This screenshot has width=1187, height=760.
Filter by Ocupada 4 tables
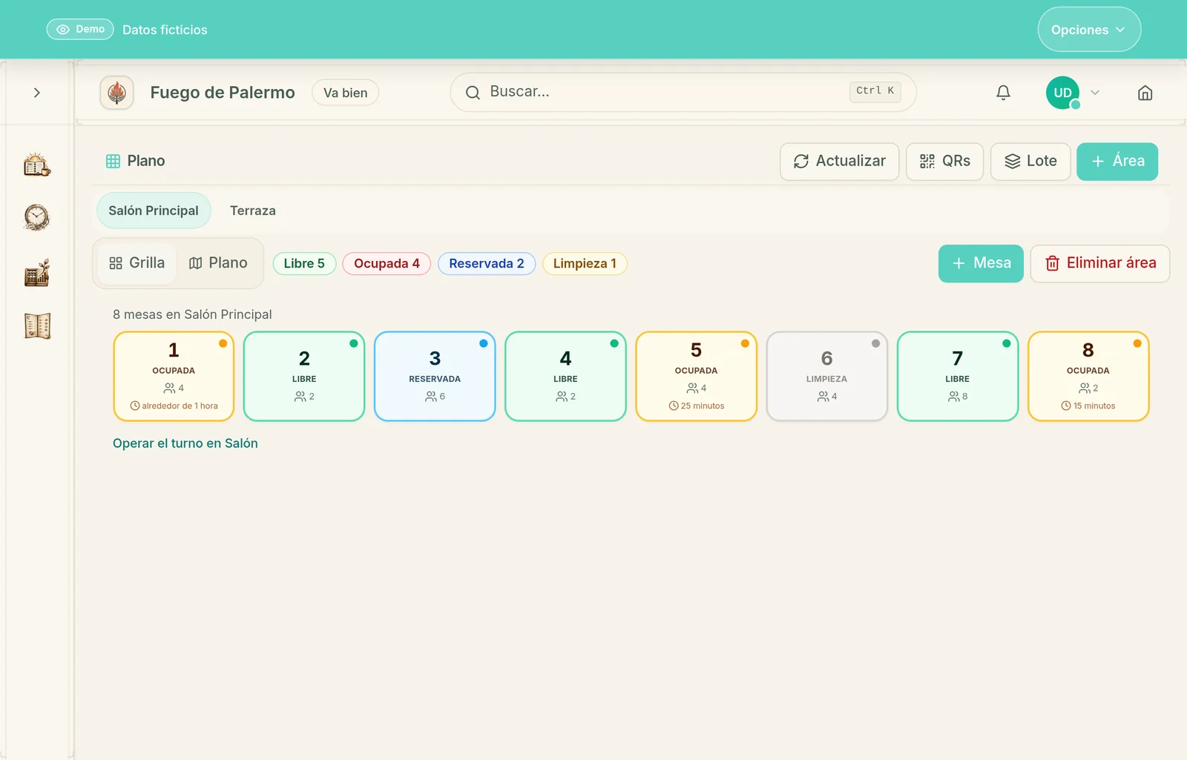(x=387, y=264)
